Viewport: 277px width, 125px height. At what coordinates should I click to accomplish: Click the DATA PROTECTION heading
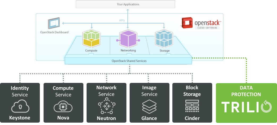(246, 91)
